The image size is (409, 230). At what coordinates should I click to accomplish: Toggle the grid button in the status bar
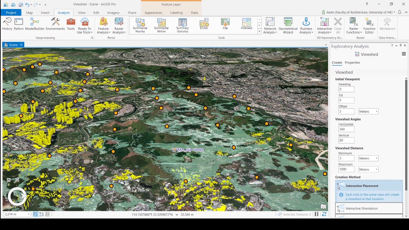[48, 214]
